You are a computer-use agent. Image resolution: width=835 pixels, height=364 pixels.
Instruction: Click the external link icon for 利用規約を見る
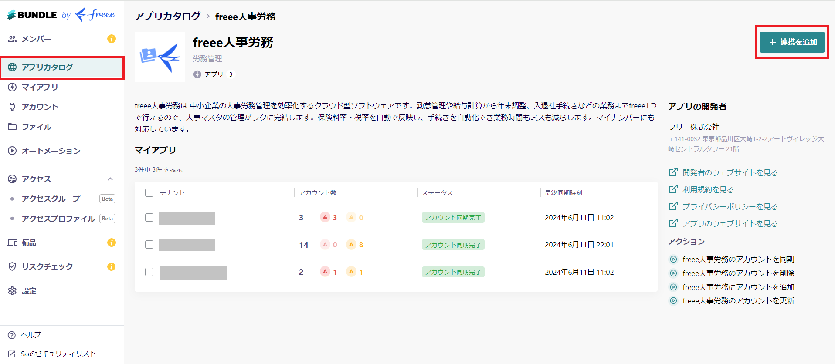pos(673,189)
